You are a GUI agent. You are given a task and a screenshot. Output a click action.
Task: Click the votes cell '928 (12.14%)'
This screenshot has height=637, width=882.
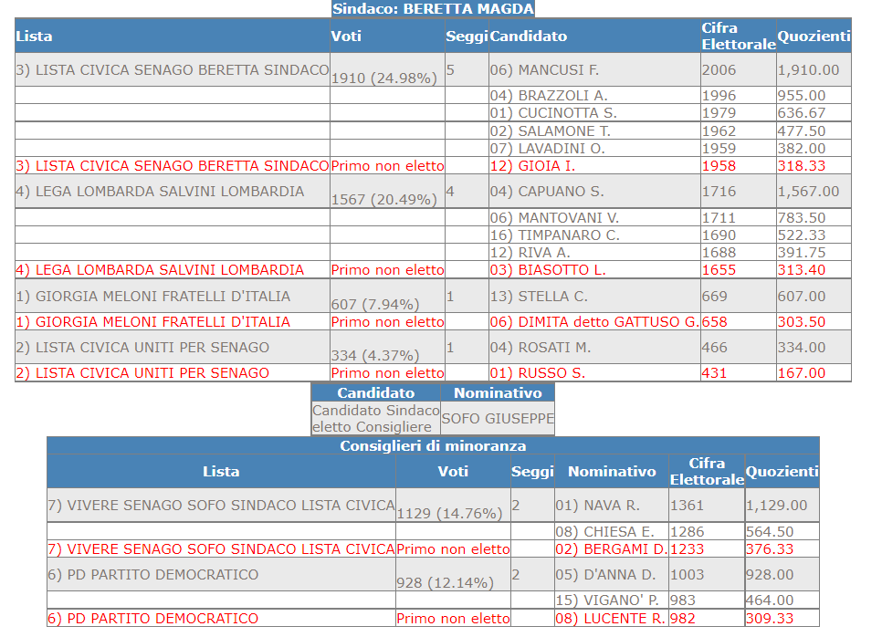[445, 582]
